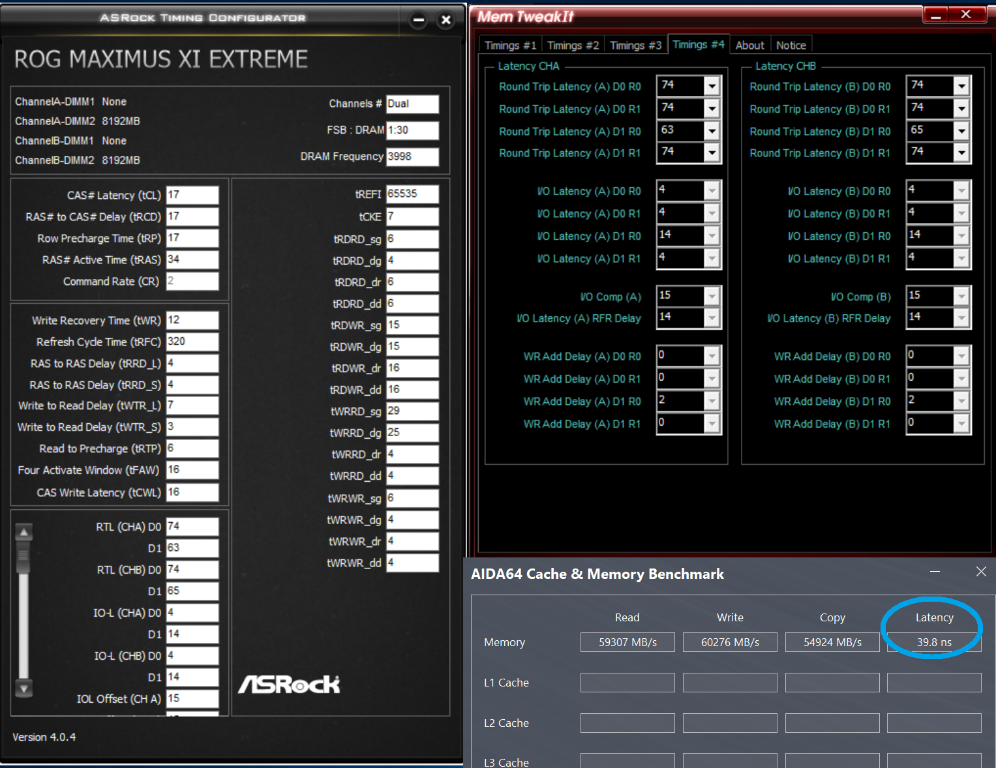Click the Memory Latency 39.8 ns result
The width and height of the screenshot is (996, 768).
(933, 642)
